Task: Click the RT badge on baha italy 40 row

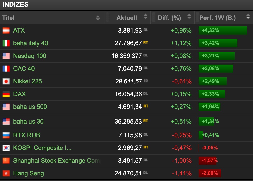Action: 145,42
